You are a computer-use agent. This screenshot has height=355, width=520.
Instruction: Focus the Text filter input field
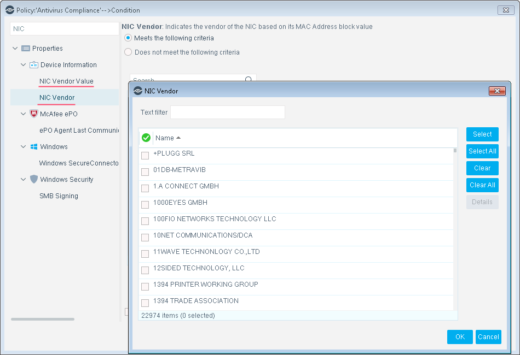(x=228, y=112)
